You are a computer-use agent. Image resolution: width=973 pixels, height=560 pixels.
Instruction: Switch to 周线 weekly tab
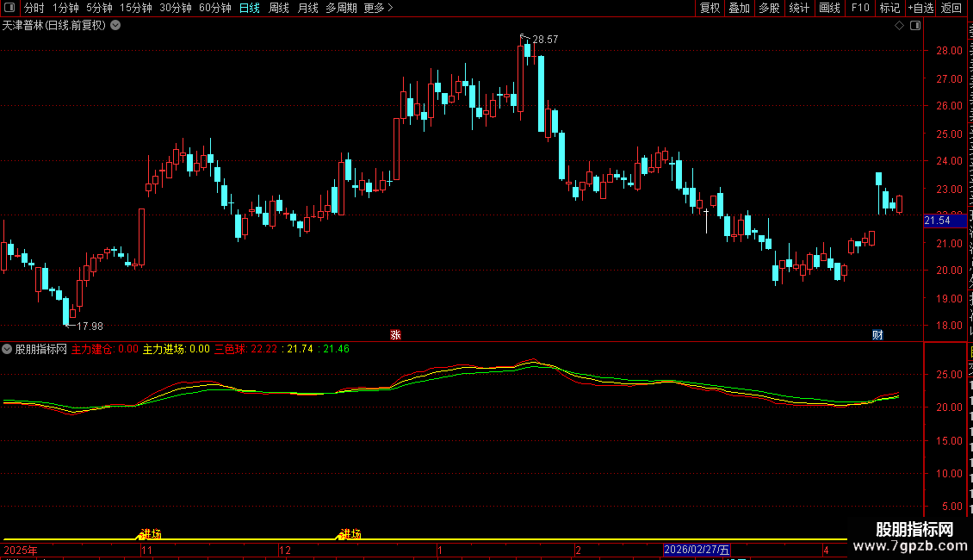click(x=279, y=8)
